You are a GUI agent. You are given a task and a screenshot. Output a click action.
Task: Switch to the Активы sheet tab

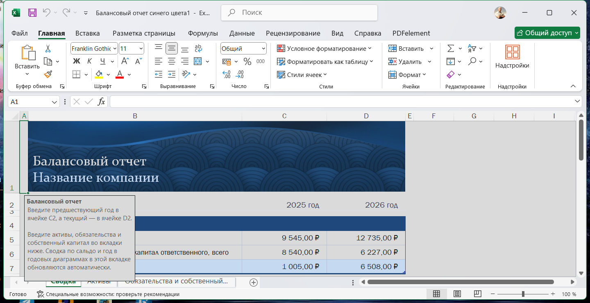pyautogui.click(x=99, y=281)
